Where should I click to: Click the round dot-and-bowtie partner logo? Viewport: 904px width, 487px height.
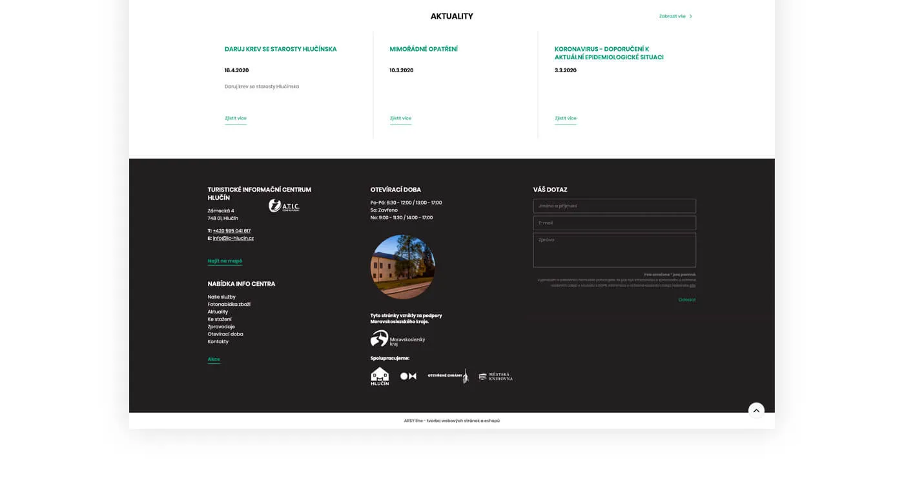point(408,376)
